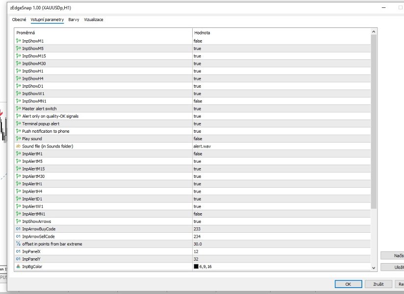Click the bool icon beside InpAlertW1

pyautogui.click(x=18, y=206)
